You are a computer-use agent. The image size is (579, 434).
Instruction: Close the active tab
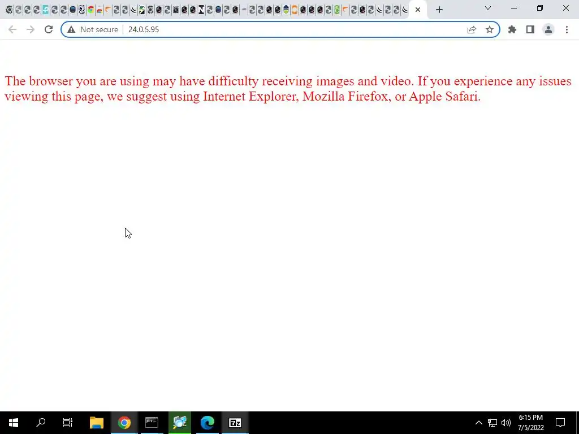[418, 10]
